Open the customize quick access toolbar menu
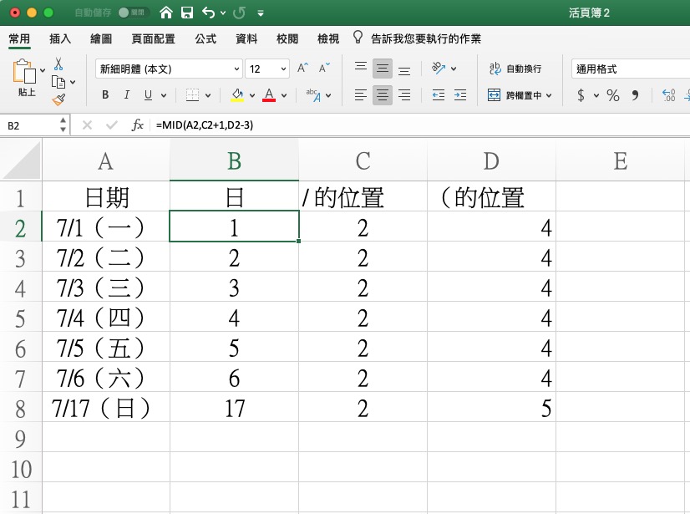 coord(261,13)
